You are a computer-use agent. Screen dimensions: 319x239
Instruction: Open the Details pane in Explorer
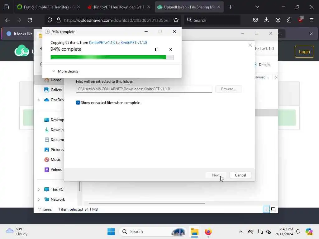(262, 65)
